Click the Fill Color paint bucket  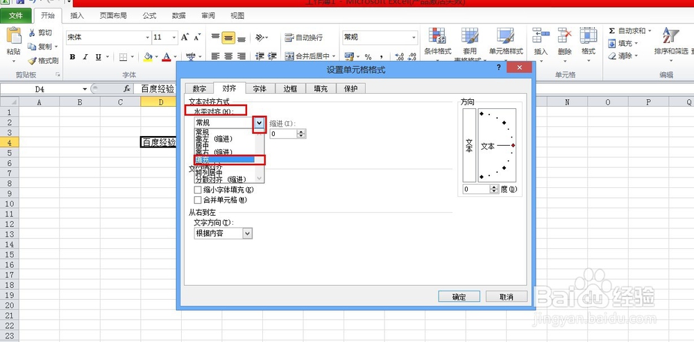pos(148,57)
